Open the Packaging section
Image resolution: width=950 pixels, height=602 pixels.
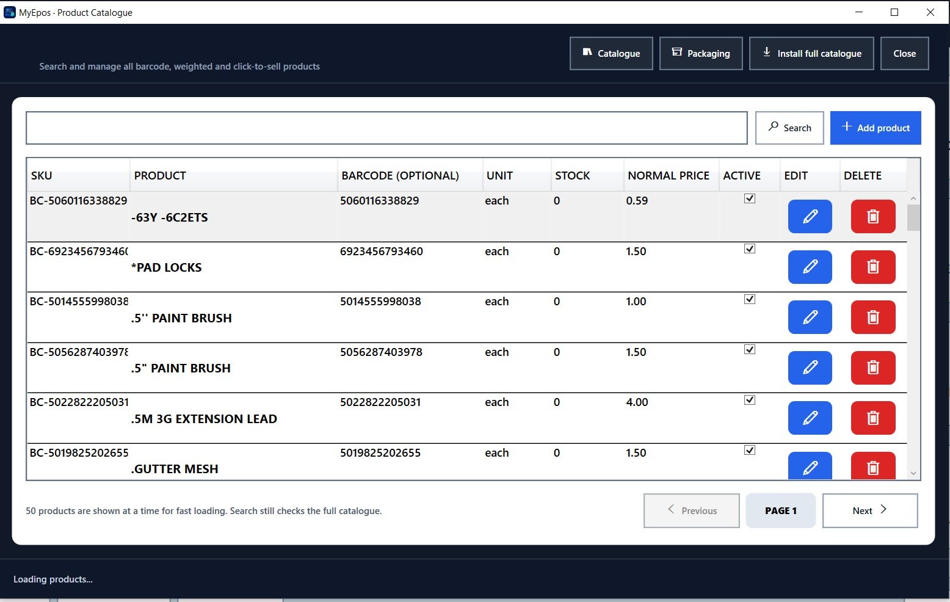[x=701, y=53]
